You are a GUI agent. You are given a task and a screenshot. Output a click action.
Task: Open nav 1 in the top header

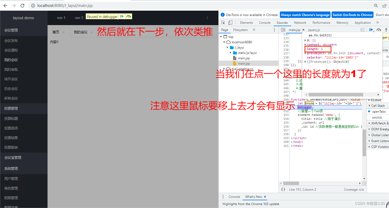point(61,18)
